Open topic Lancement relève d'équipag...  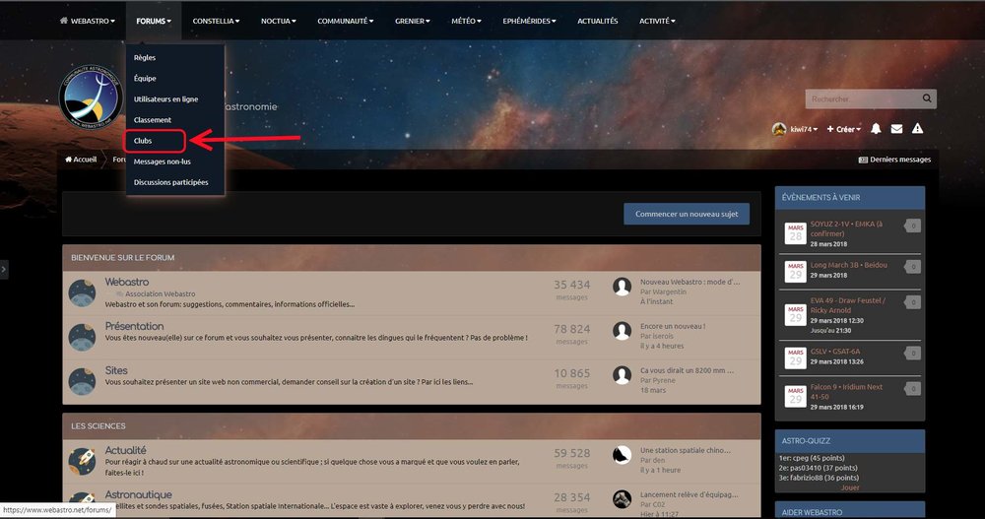[x=689, y=494]
